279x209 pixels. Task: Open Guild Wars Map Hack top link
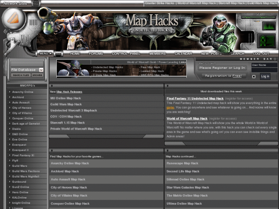[262, 3]
